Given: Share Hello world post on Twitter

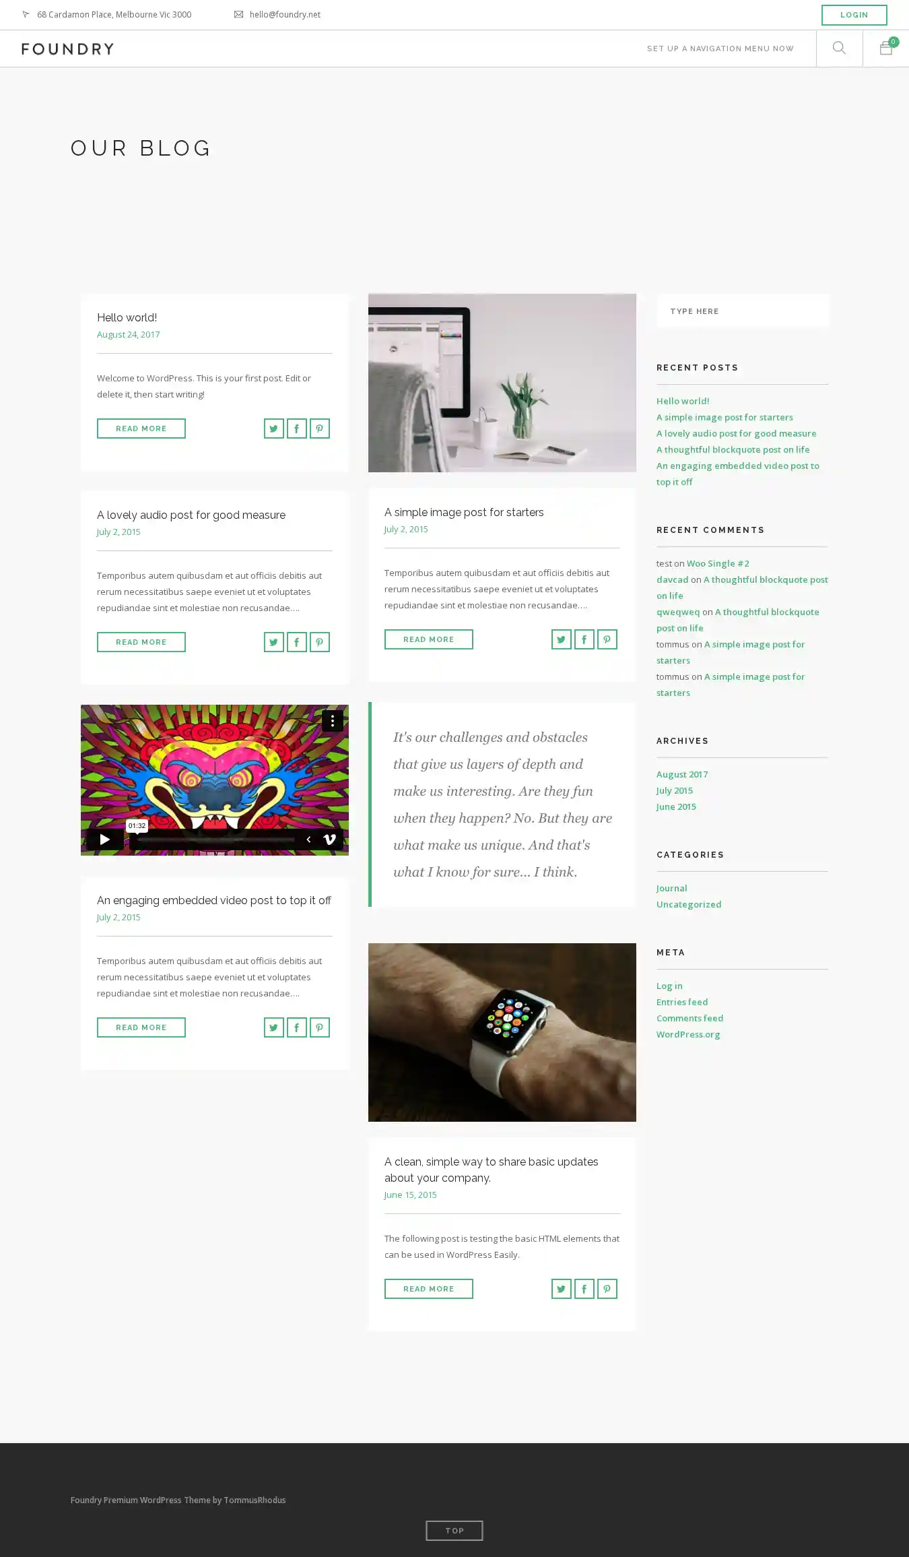Looking at the screenshot, I should pos(273,428).
